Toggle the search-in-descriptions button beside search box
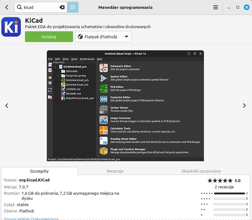Image resolution: width=252 pixels, height=220 pixels. pyautogui.click(x=73, y=7)
